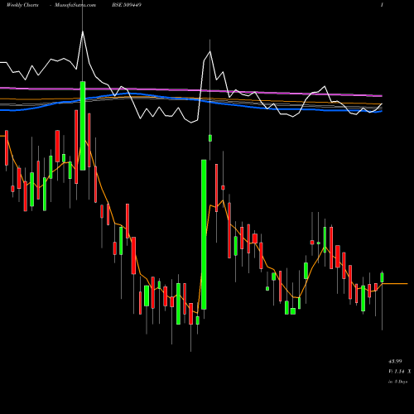Click the 'MunafaSutra.com' site label
Viewport: 414px width, 414px height.
pyautogui.click(x=75, y=5)
